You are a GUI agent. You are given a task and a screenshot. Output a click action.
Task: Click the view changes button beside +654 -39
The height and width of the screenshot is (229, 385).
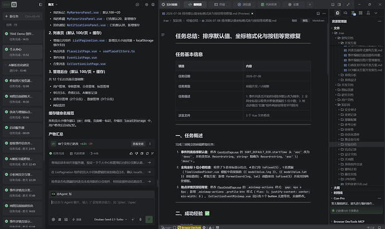click(138, 144)
